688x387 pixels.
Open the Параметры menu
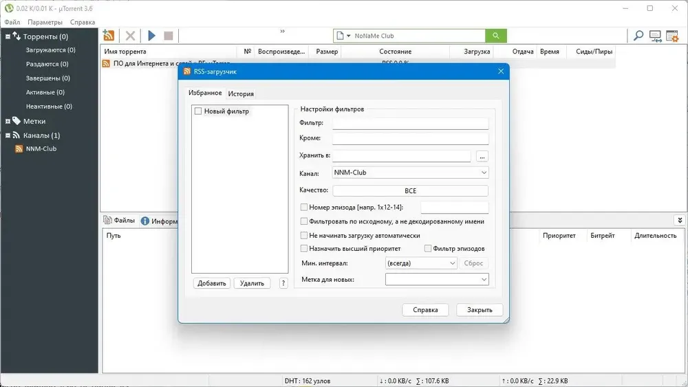tap(45, 22)
